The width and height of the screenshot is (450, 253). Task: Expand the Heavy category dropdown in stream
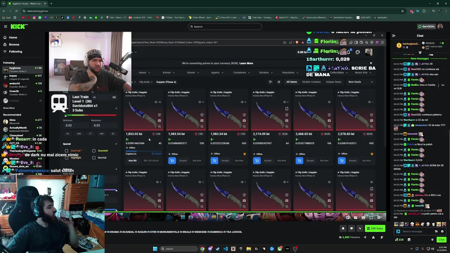tap(144, 72)
